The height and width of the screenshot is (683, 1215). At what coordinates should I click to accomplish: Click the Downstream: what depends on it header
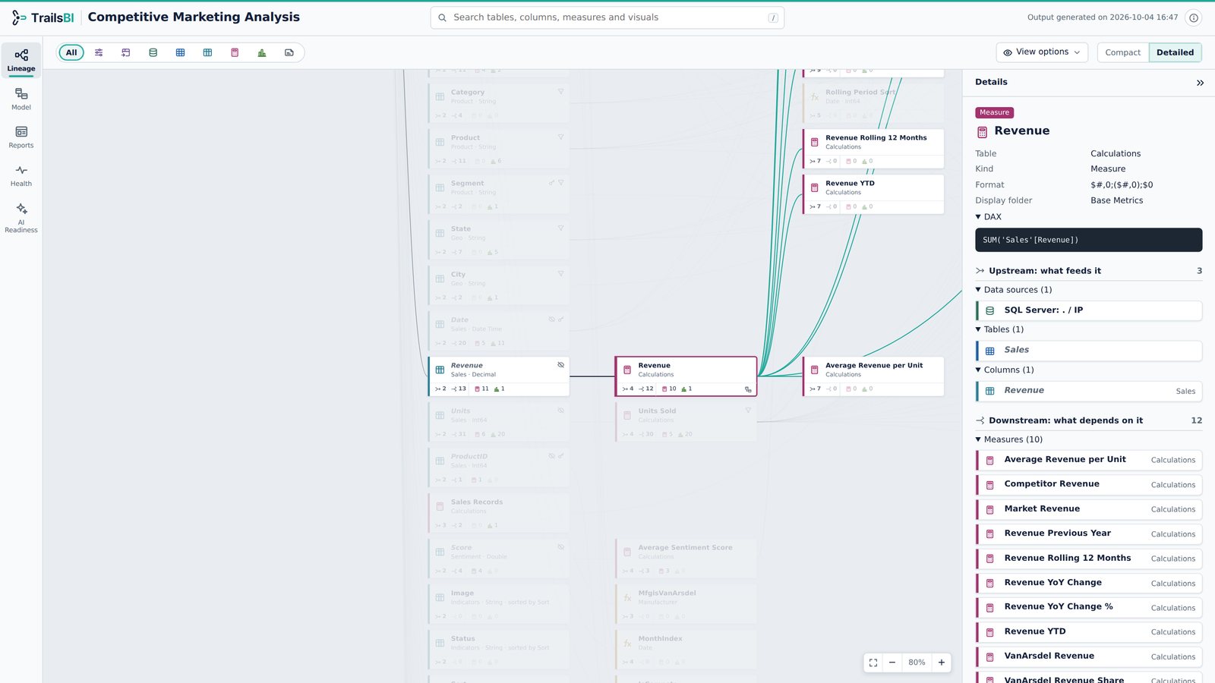pyautogui.click(x=1089, y=420)
